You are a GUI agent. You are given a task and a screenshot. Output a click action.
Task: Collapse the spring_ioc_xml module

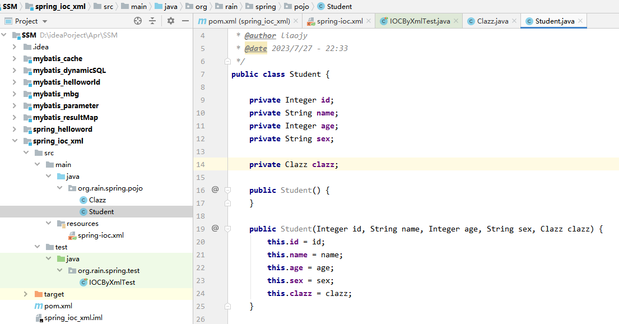pyautogui.click(x=15, y=141)
